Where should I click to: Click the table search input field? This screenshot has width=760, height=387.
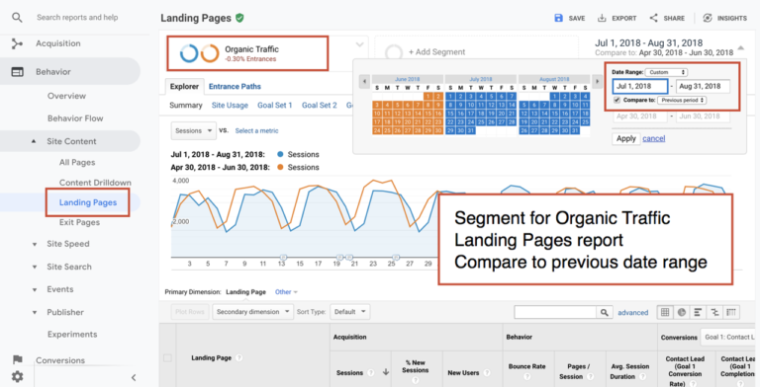click(x=555, y=312)
